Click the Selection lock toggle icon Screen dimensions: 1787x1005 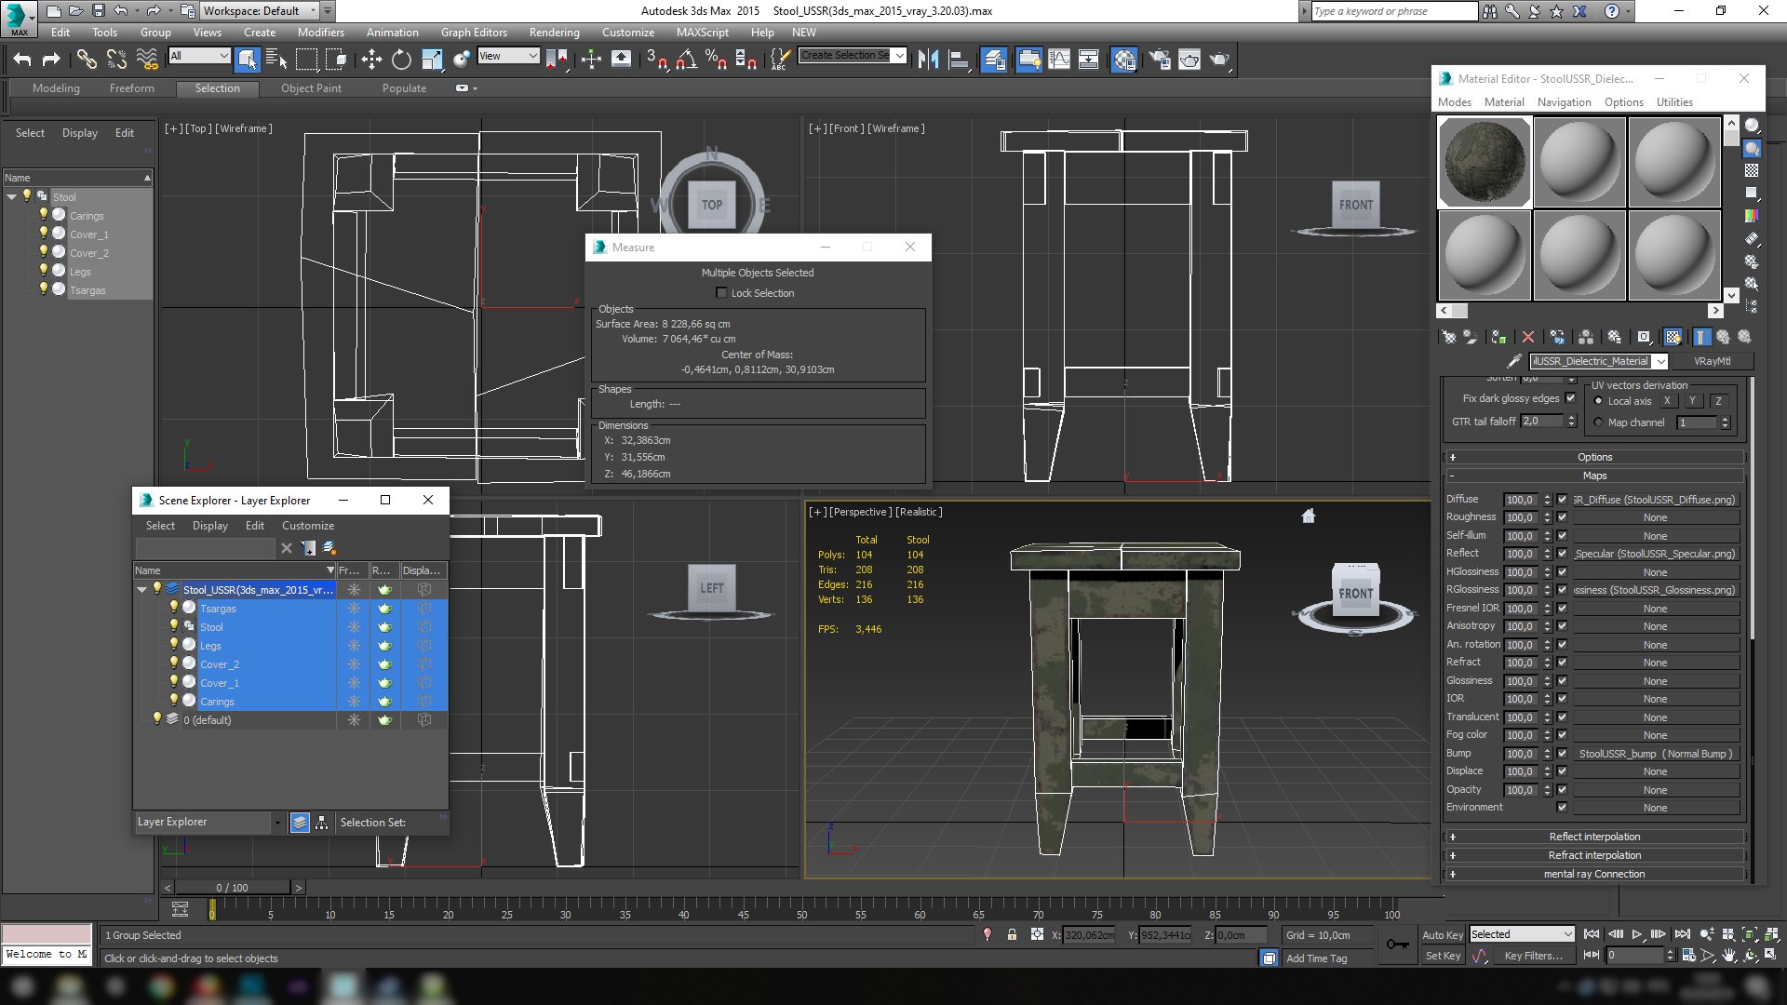[x=1012, y=934]
